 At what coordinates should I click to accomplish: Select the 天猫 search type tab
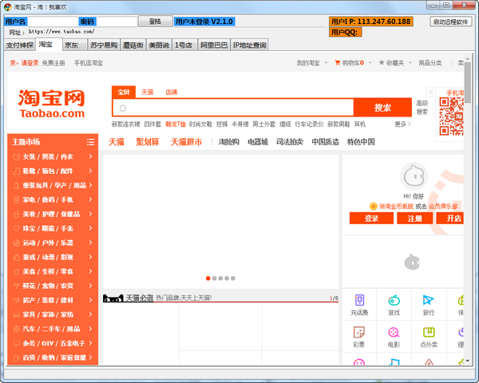tap(148, 93)
